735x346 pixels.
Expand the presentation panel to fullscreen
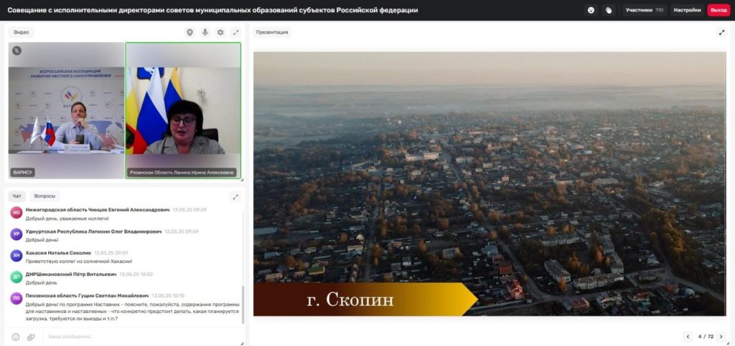point(721,32)
